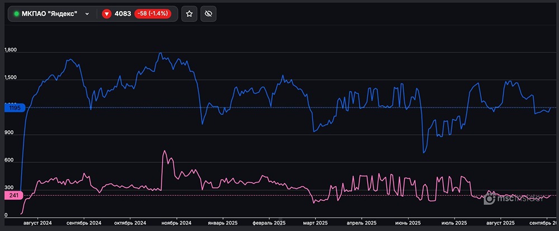Click the 1,800 y-axis label

tap(11, 50)
